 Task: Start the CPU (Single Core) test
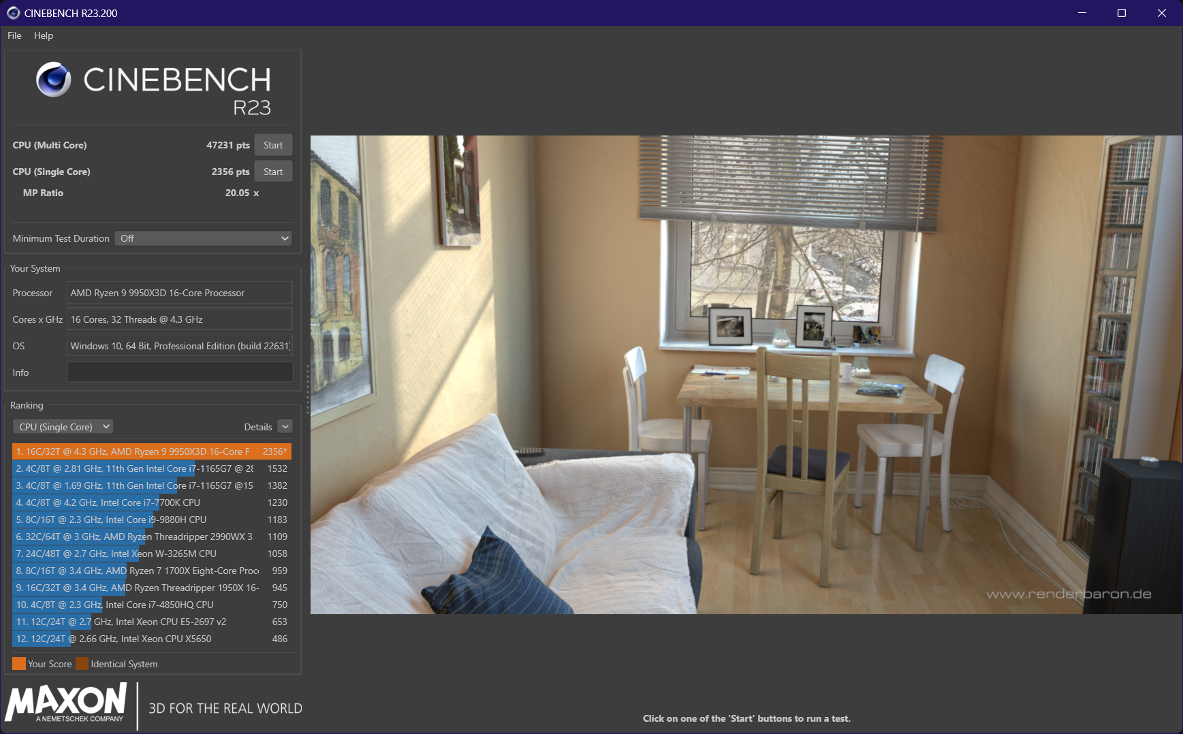pos(273,172)
